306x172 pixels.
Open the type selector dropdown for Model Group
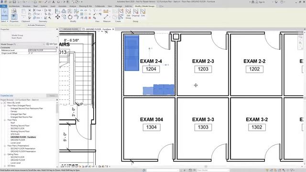coord(57,36)
